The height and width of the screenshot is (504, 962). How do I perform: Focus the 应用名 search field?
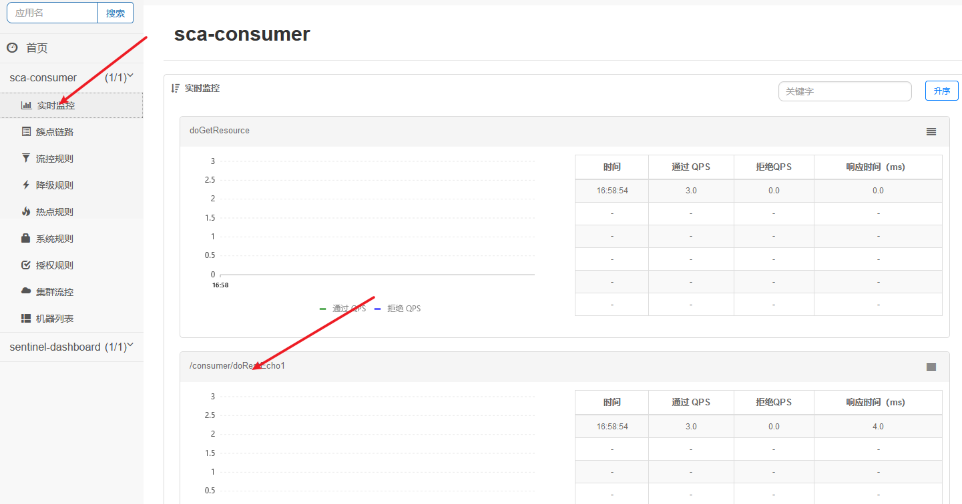pos(52,13)
